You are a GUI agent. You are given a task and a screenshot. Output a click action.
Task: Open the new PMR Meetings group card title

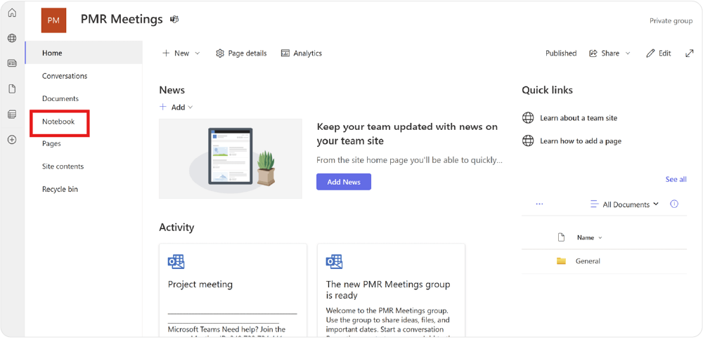click(388, 289)
